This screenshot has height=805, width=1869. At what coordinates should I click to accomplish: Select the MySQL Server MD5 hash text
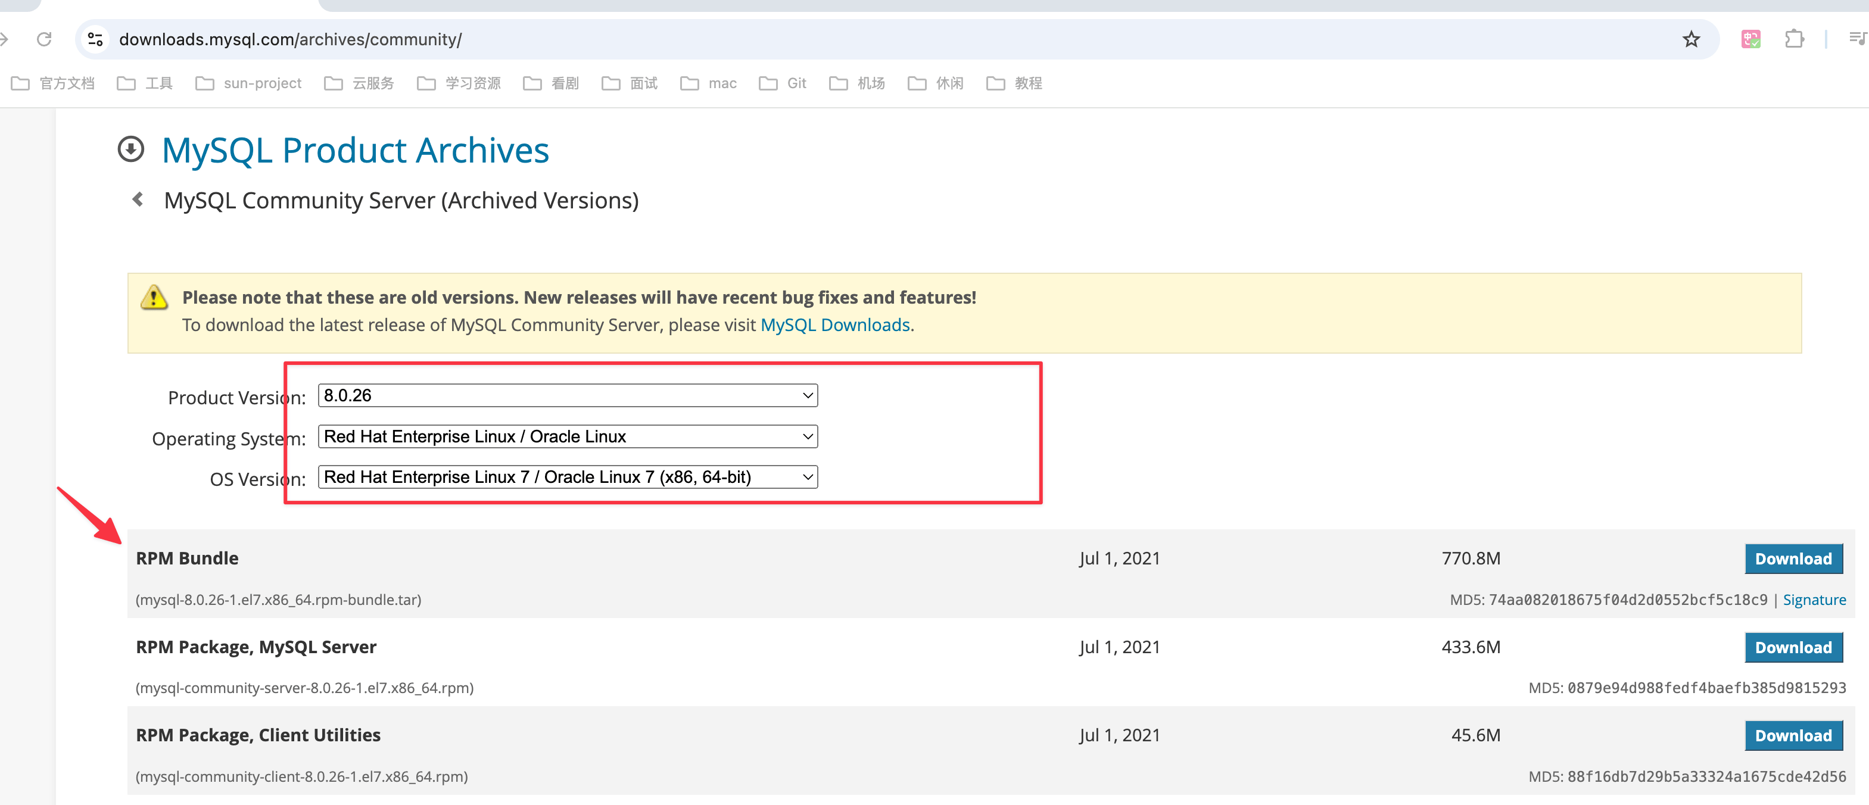pos(1706,688)
